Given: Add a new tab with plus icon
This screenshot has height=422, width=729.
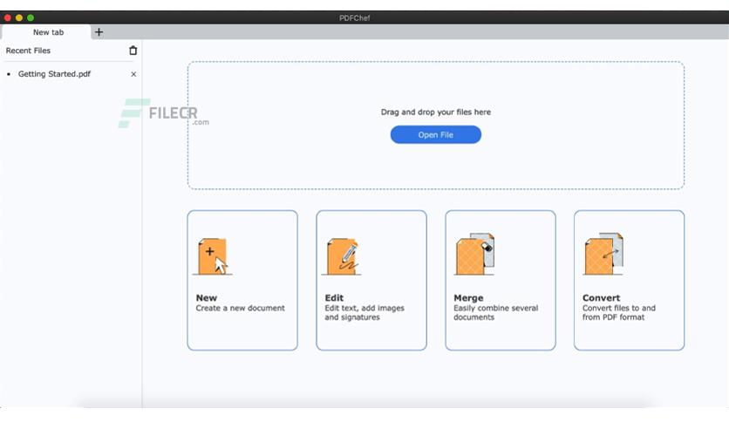Looking at the screenshot, I should click(x=99, y=32).
